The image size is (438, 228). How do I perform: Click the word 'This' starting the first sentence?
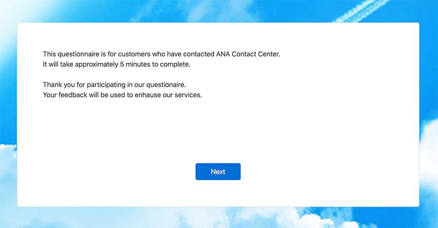(x=50, y=54)
